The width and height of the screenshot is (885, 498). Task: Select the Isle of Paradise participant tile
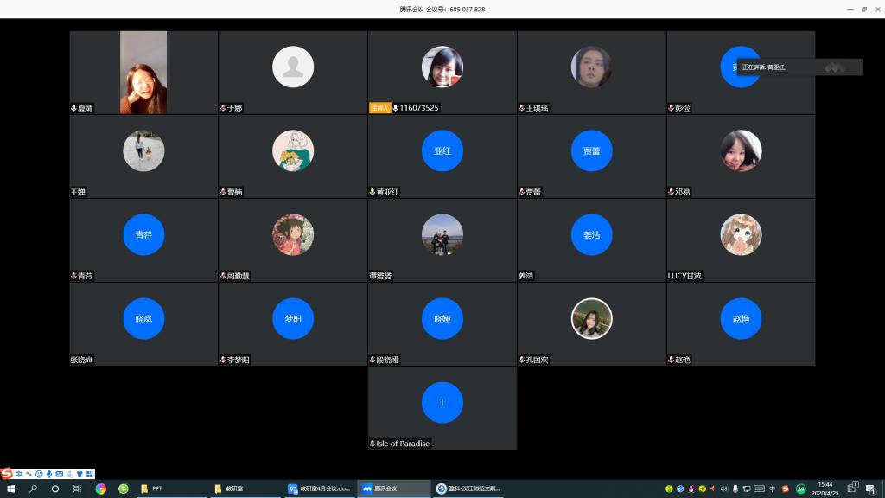pyautogui.click(x=442, y=402)
